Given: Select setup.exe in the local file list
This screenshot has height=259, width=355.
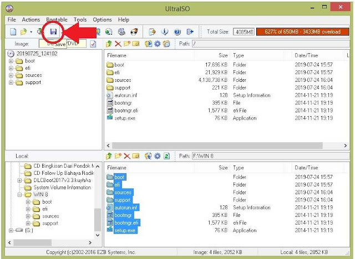Looking at the screenshot, I should (x=125, y=231).
